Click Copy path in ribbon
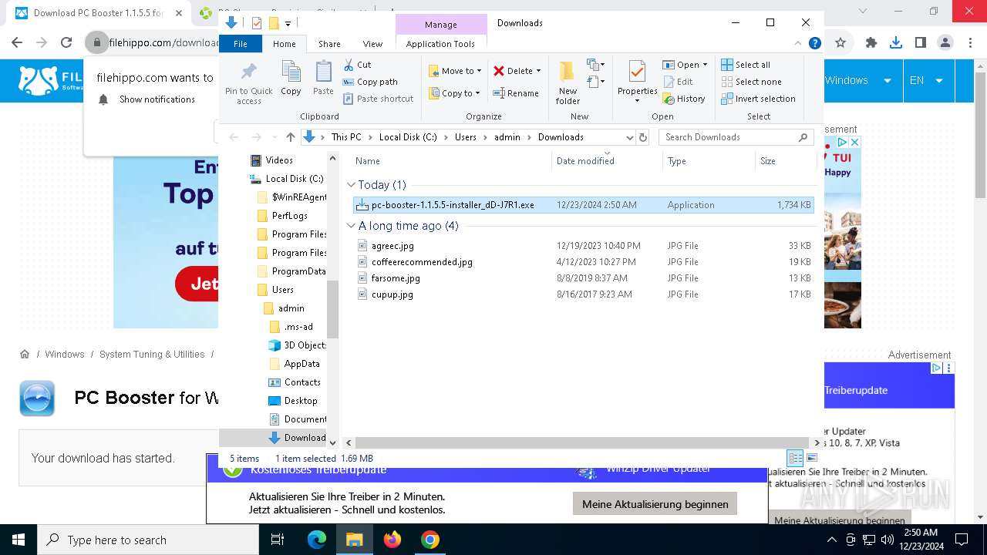This screenshot has width=987, height=555. (x=370, y=82)
